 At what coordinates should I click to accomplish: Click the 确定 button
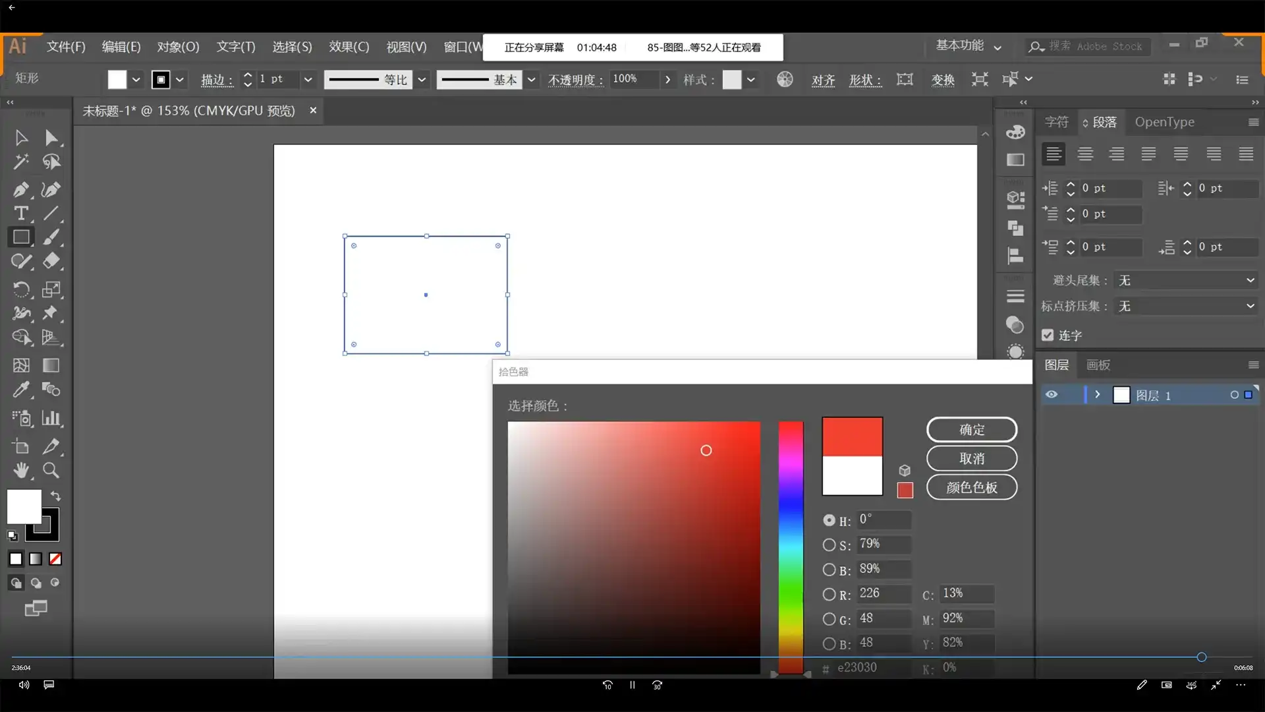971,430
